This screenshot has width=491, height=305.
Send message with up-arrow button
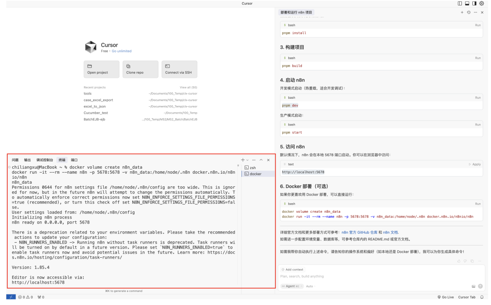481,286
